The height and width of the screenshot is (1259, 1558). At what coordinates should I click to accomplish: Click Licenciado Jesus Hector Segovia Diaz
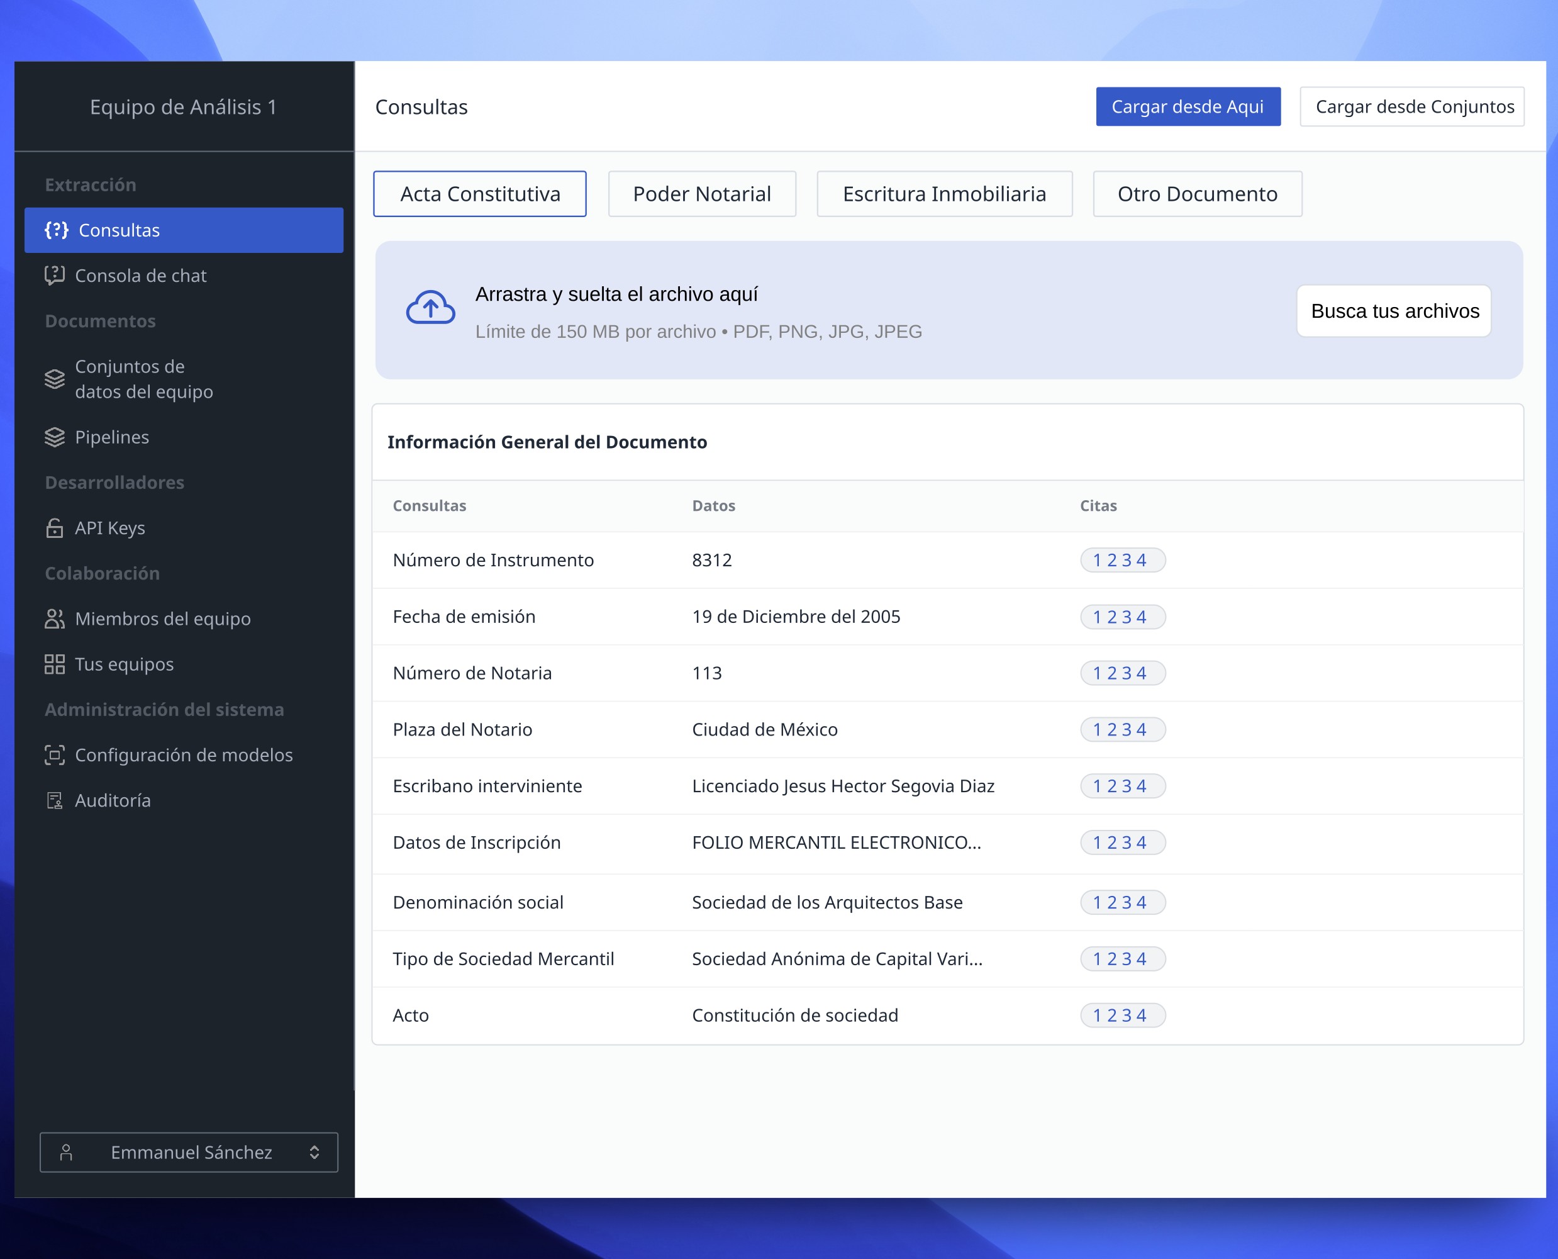[843, 786]
